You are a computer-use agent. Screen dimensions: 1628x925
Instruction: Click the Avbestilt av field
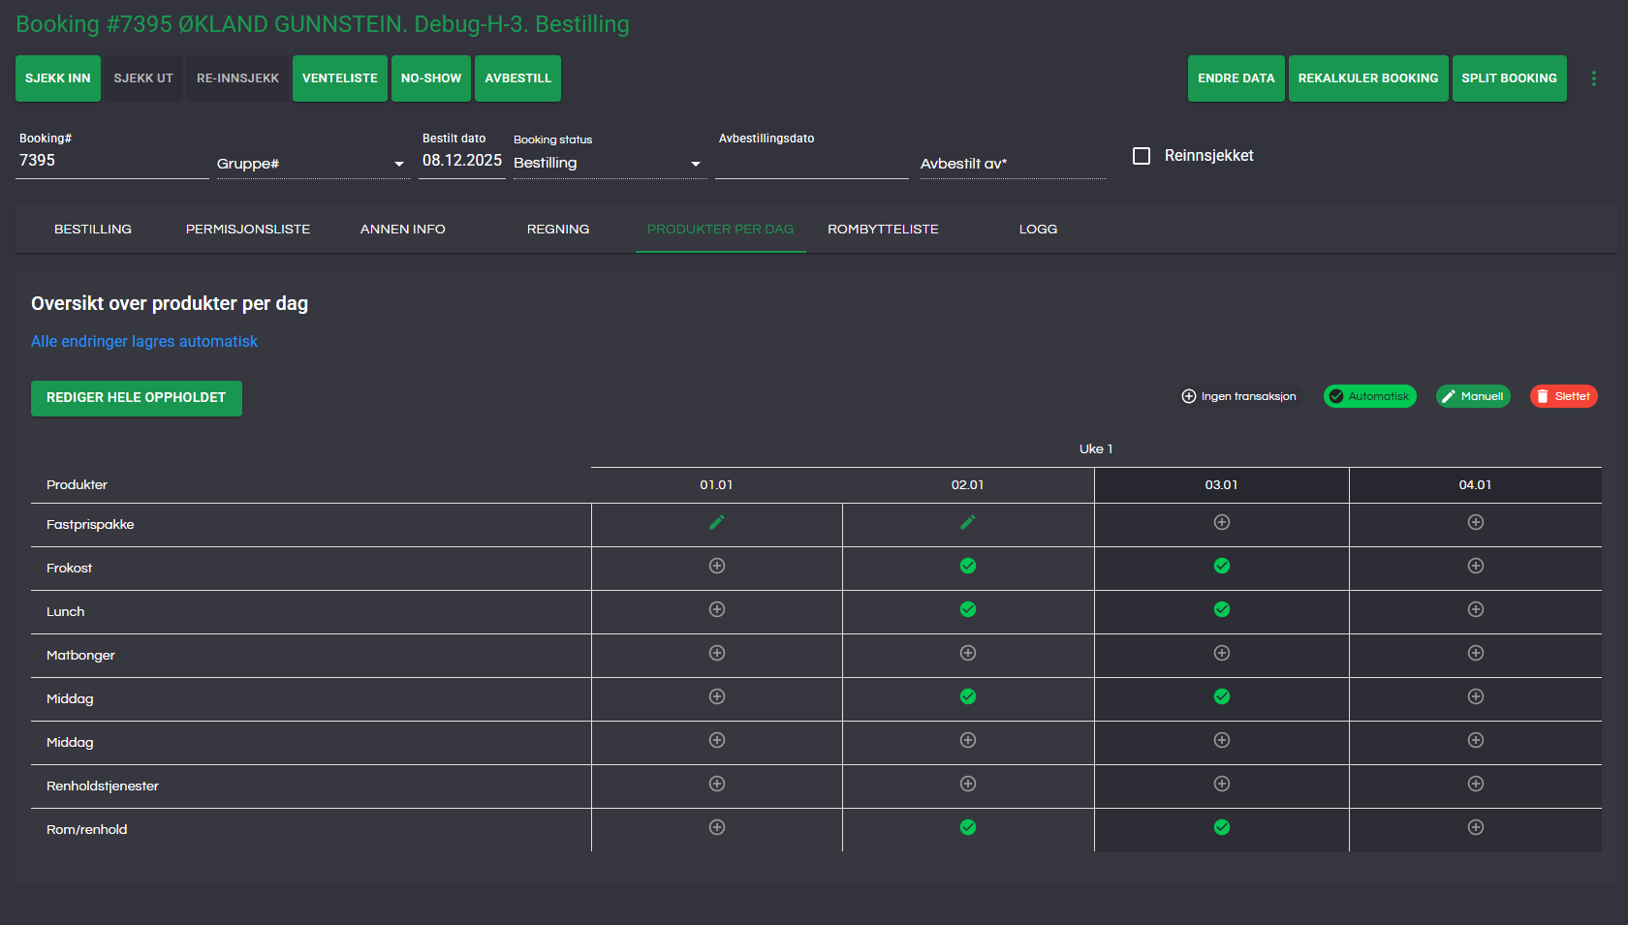coord(1012,164)
